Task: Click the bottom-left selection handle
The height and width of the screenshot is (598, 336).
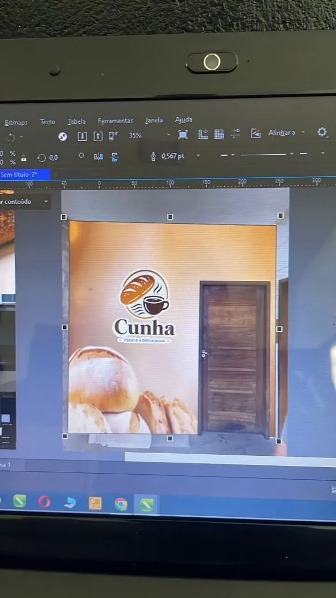Action: tap(65, 436)
